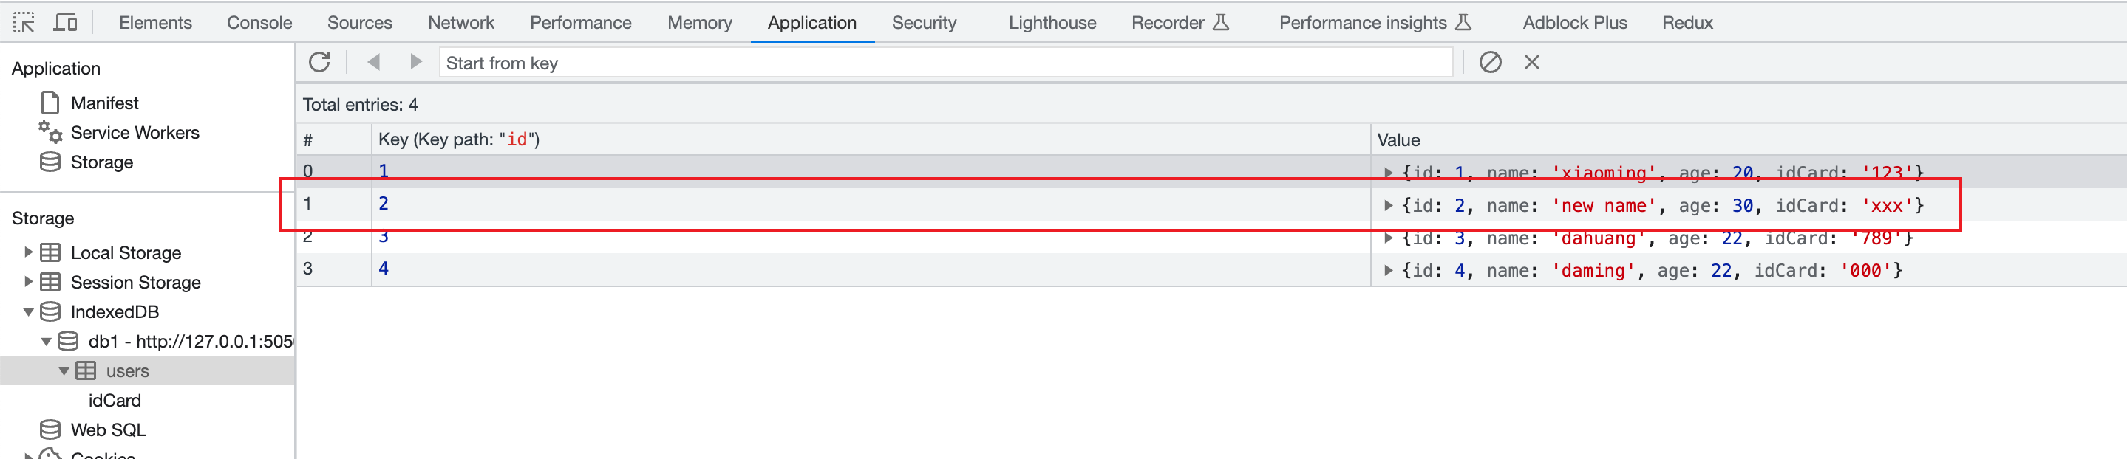
Task: Collapse the IndexedDB tree
Action: (x=29, y=312)
